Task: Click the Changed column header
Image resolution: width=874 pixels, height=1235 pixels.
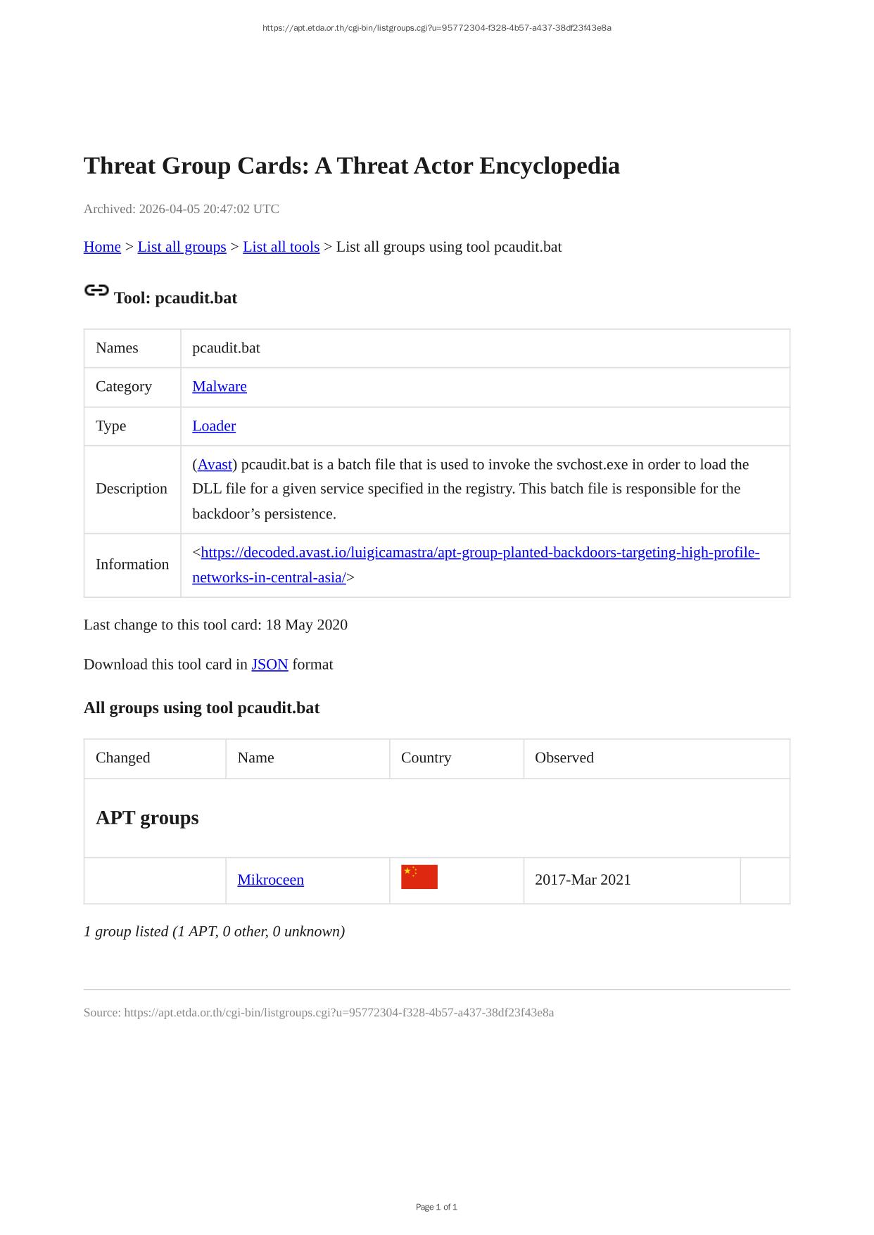Action: click(x=123, y=758)
